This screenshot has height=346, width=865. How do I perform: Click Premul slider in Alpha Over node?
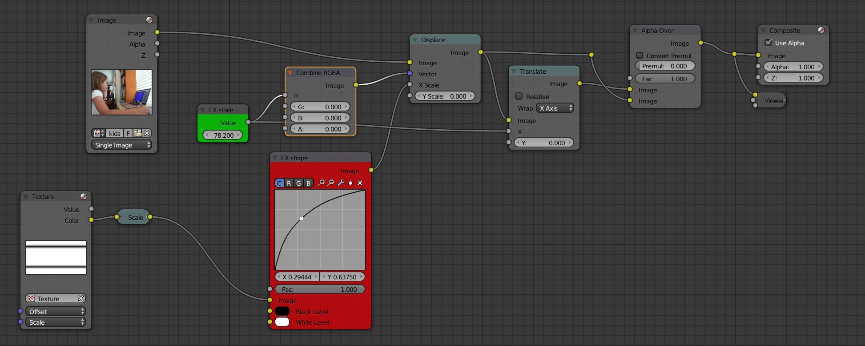coord(665,66)
